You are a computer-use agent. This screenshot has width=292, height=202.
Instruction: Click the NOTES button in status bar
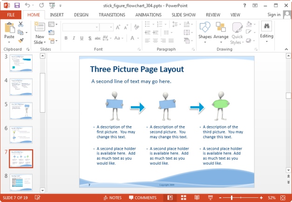(x=112, y=198)
